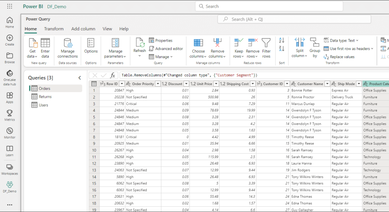
Task: Switch to Help ribbon tab
Action: click(x=124, y=29)
